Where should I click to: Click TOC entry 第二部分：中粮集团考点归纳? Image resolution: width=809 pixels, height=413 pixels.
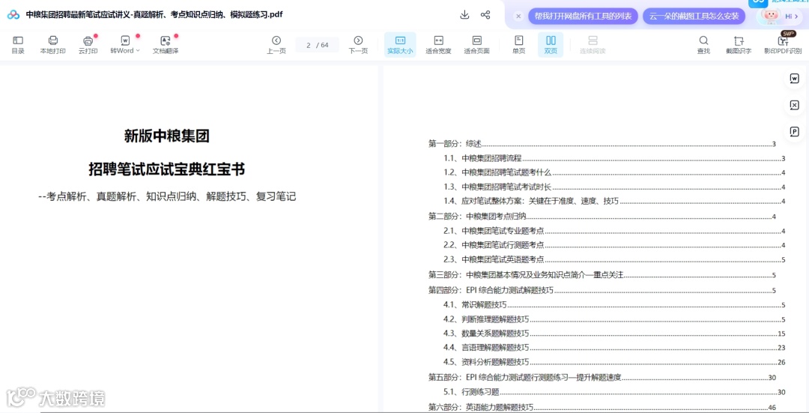602,217
